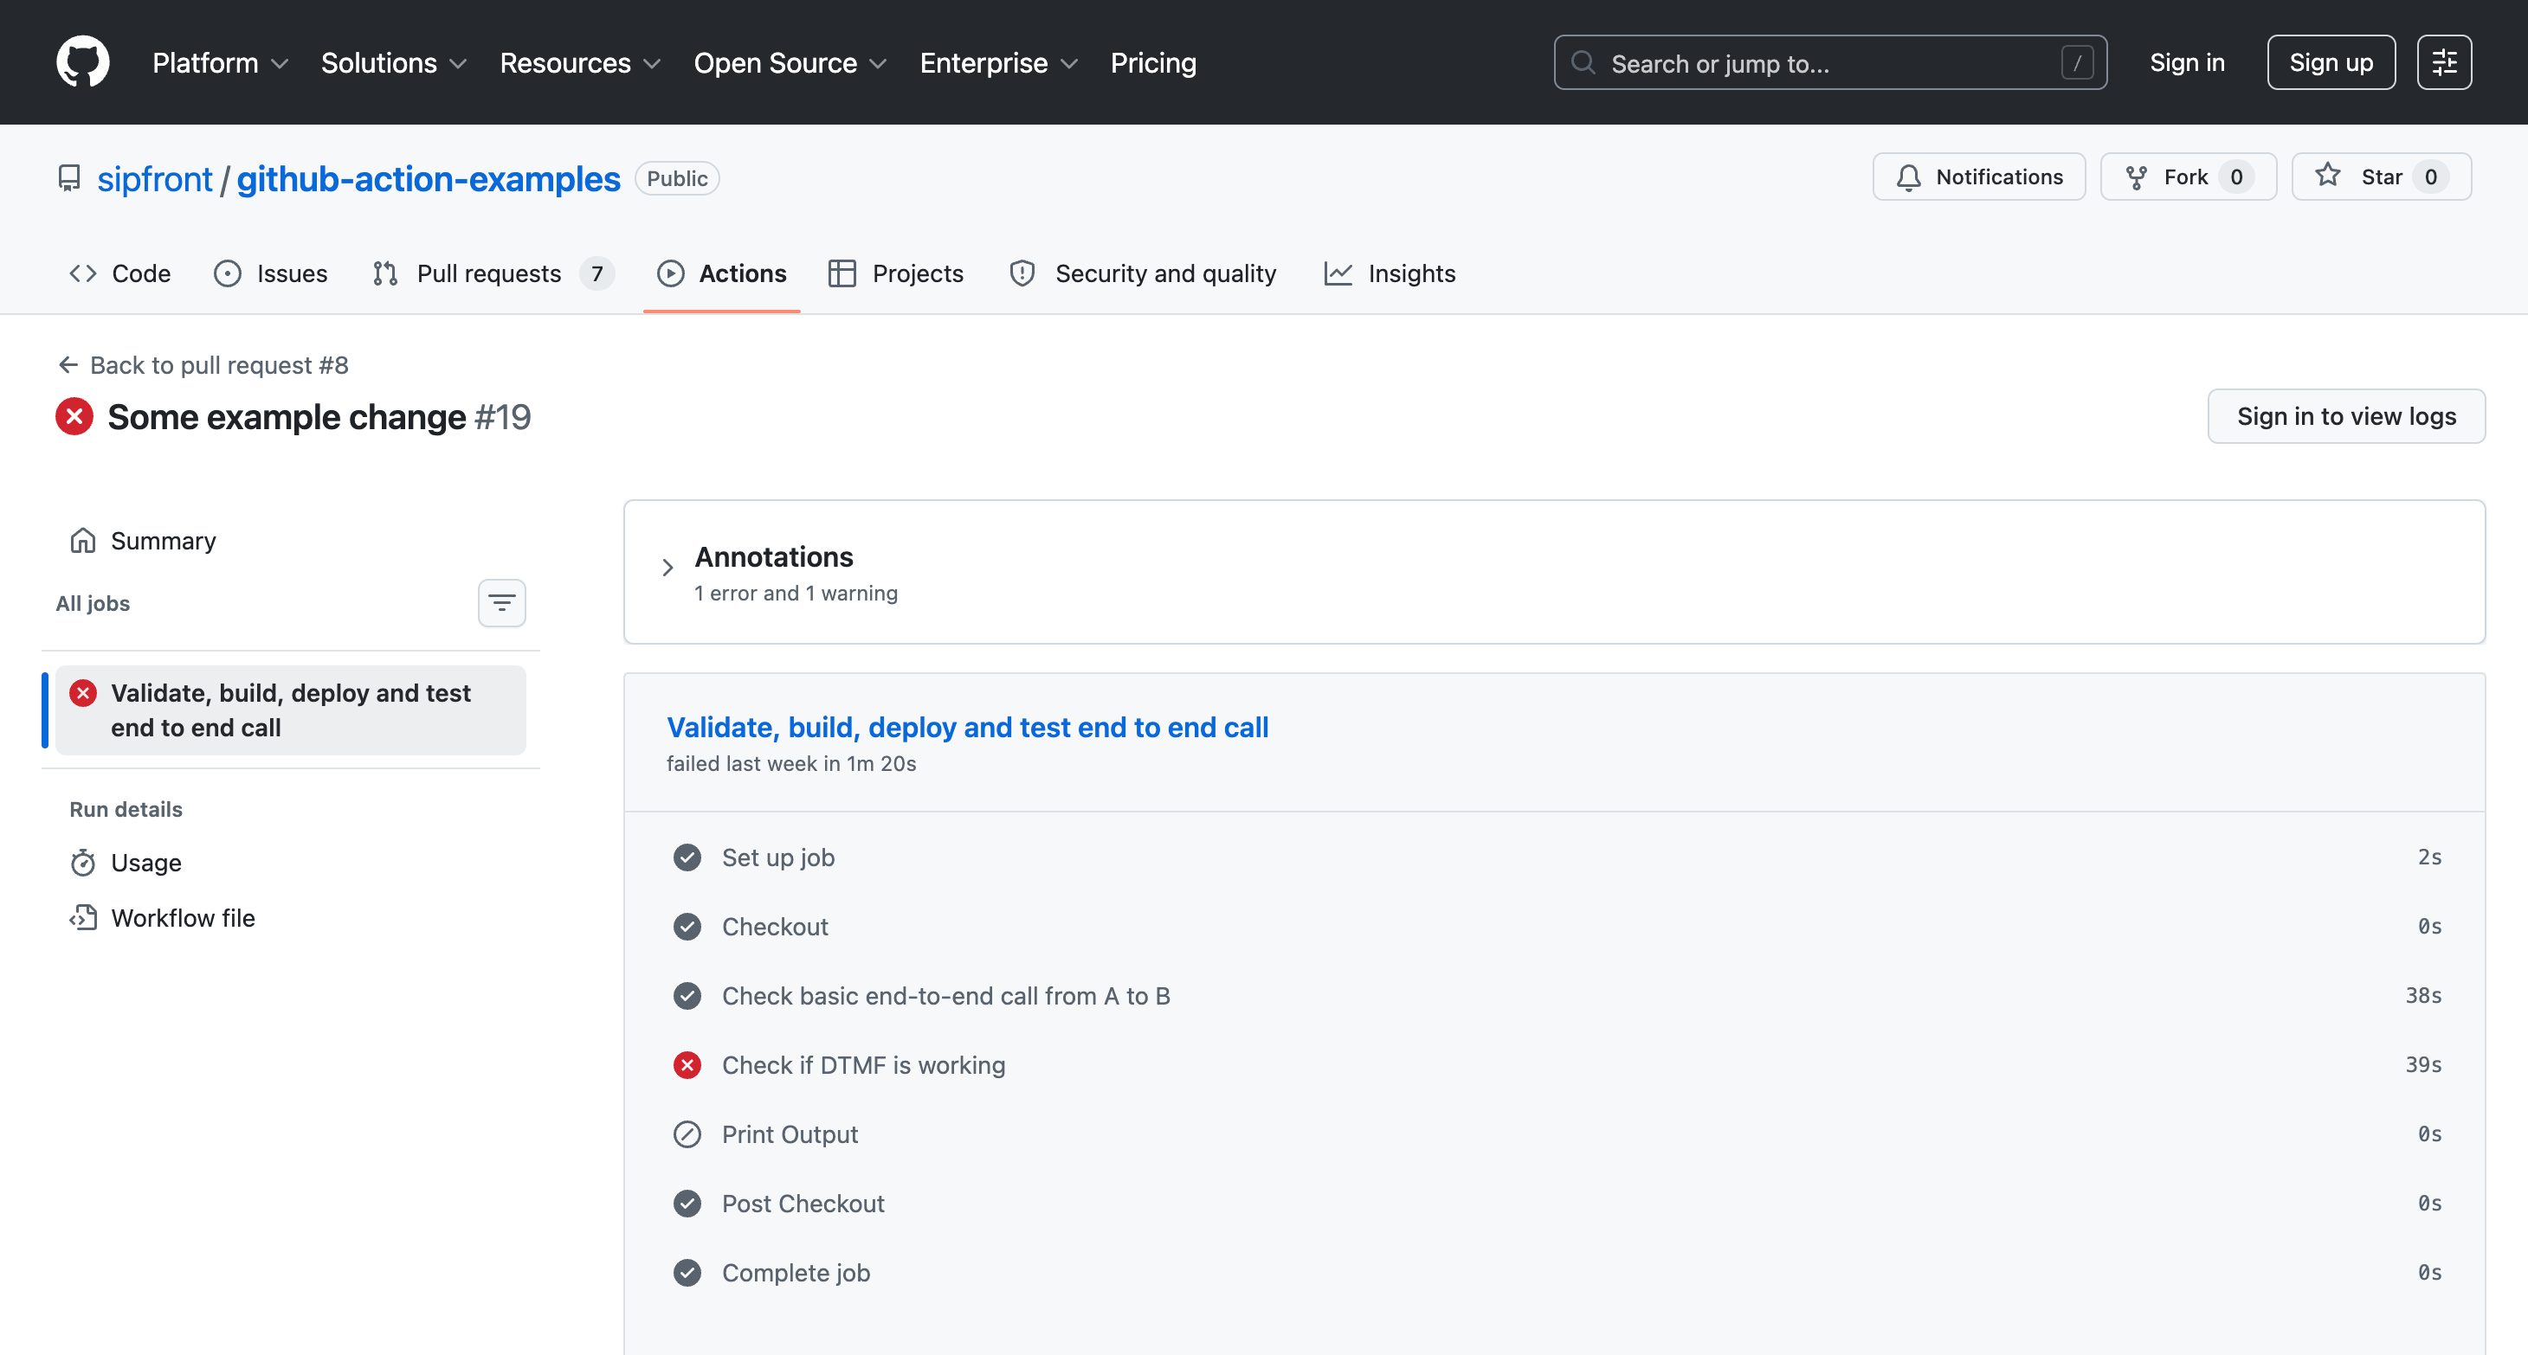Click the GitHub Octocat logo

point(82,61)
